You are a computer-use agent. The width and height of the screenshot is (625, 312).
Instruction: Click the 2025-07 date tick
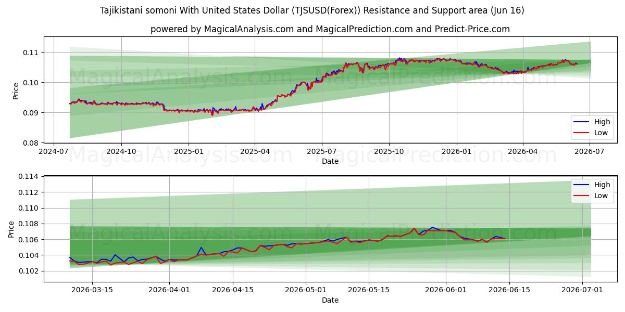(321, 151)
